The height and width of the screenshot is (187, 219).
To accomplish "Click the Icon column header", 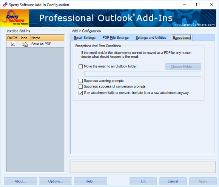I will click(x=25, y=38).
